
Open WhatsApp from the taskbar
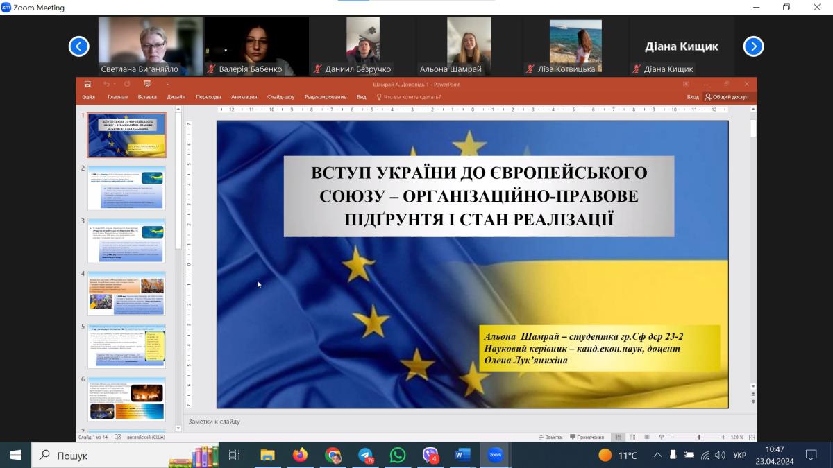(398, 455)
